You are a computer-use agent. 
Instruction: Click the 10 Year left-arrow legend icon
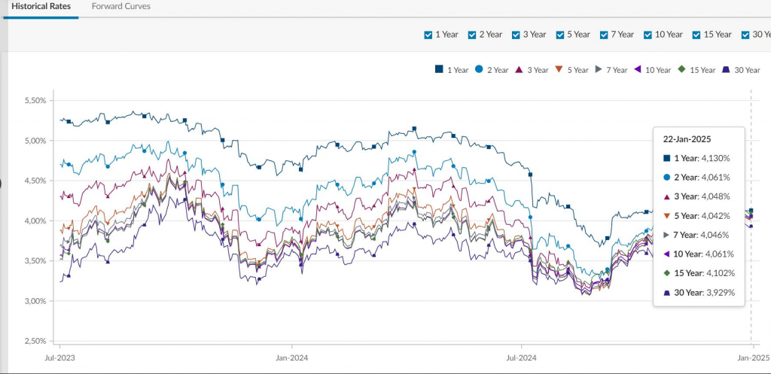(x=638, y=69)
